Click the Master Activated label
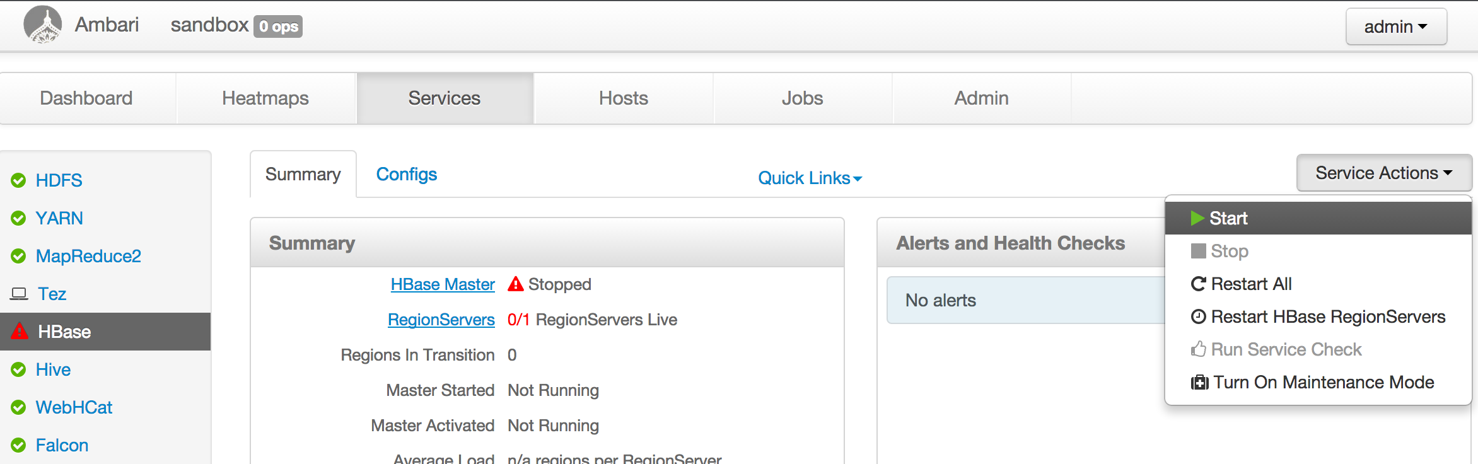The image size is (1478, 464). click(x=433, y=426)
